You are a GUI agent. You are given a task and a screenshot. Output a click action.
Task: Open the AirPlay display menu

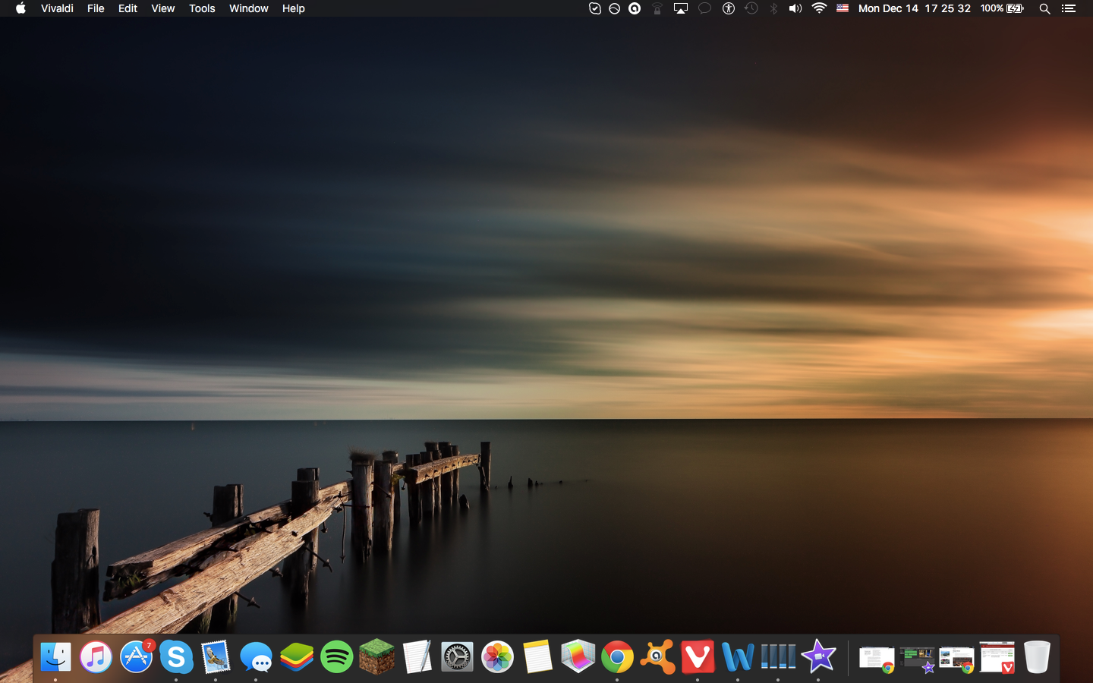coord(681,8)
